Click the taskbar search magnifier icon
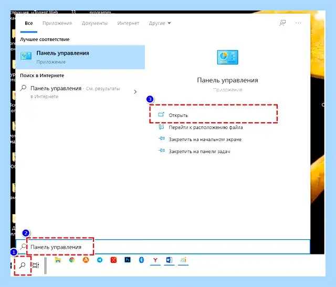 [23, 265]
